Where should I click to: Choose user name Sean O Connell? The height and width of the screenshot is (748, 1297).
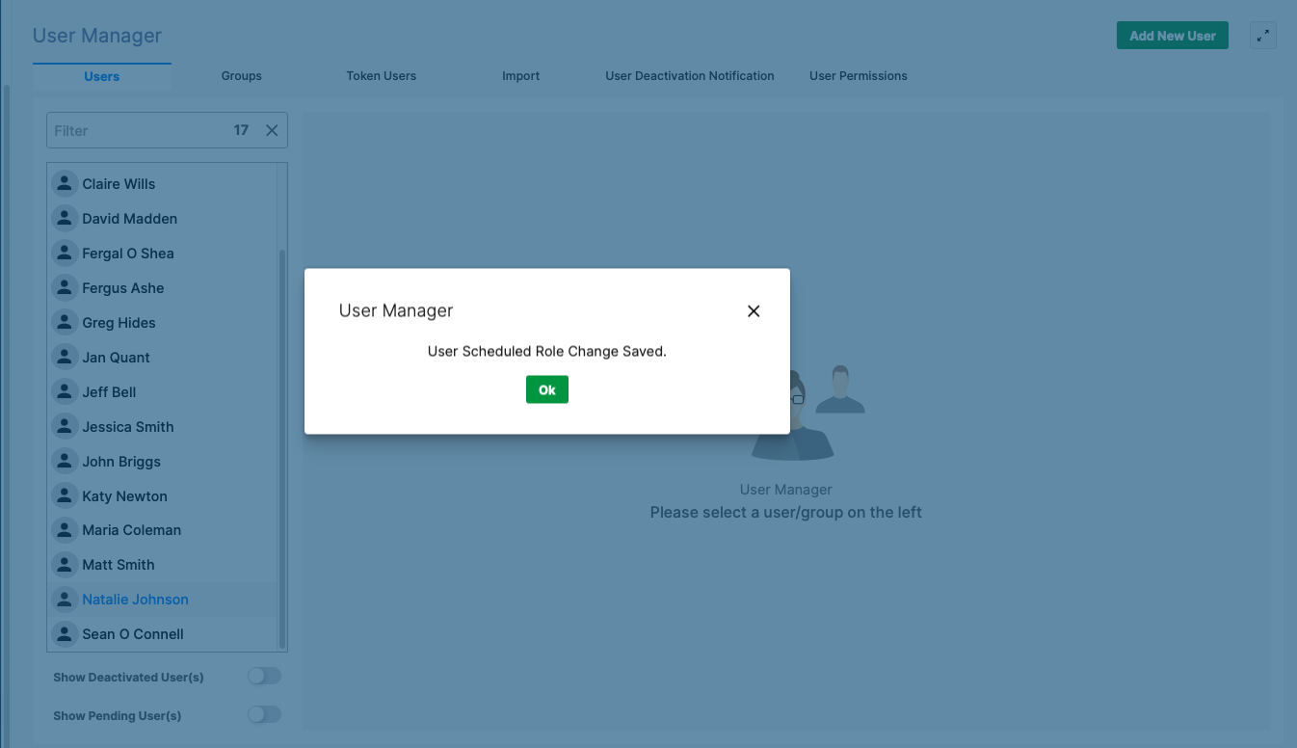click(x=133, y=634)
